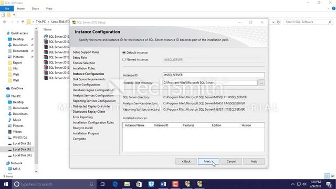Select the Disk Space Requirements step
Image resolution: width=336 pixels, height=189 pixels.
pyautogui.click(x=89, y=79)
